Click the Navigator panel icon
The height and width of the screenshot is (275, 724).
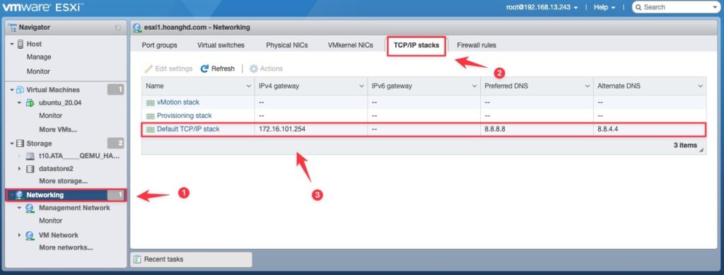click(x=13, y=28)
